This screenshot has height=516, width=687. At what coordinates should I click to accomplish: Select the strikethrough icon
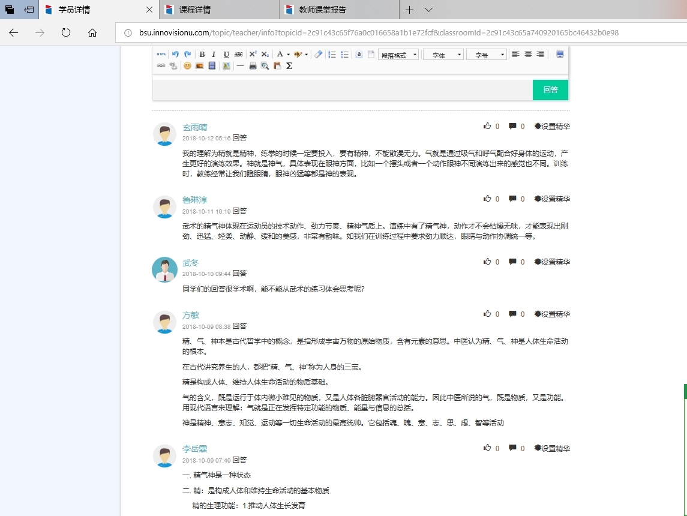pyautogui.click(x=239, y=54)
